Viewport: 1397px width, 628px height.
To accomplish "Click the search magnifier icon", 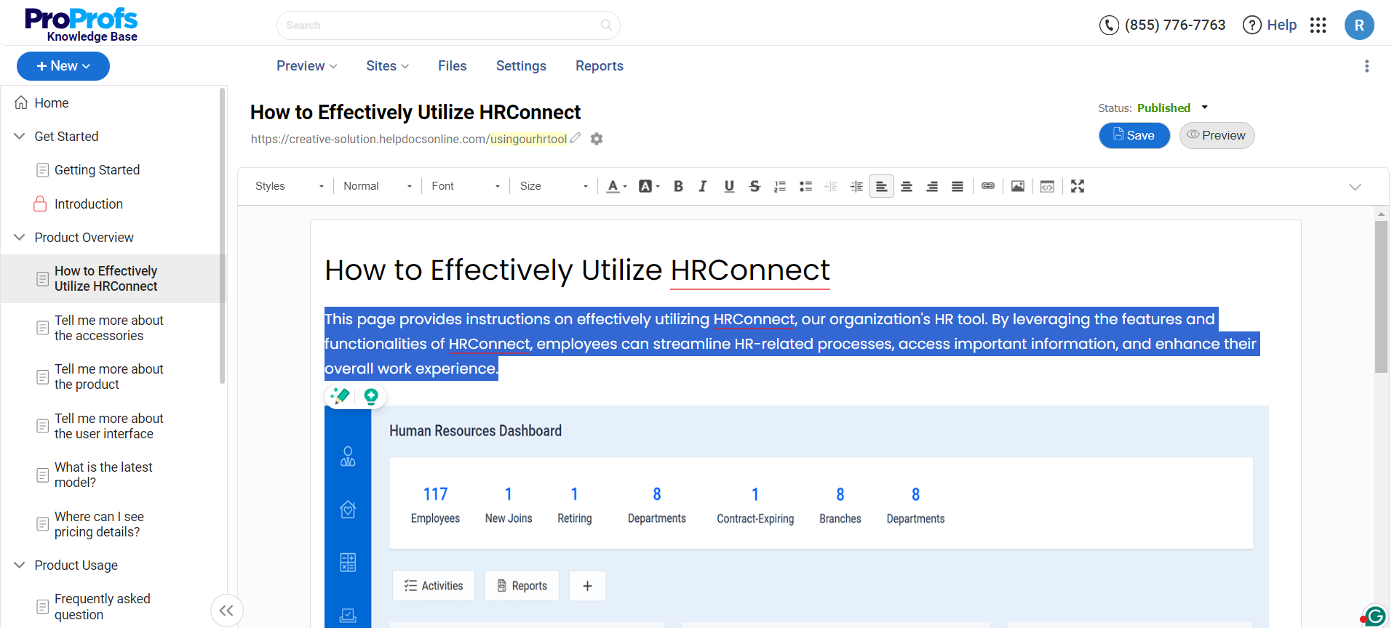I will (x=606, y=25).
